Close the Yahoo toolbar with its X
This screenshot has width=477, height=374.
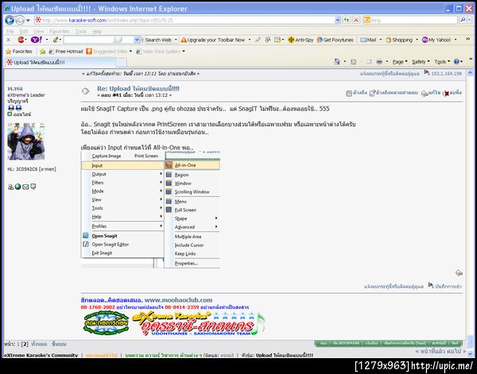click(8, 40)
